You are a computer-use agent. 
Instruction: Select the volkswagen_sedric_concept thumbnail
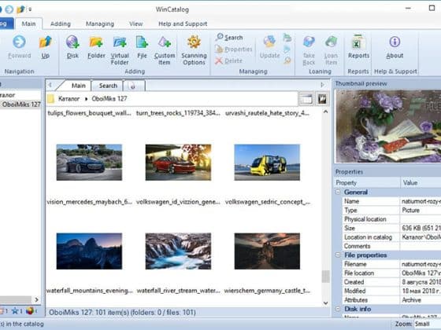[267, 162]
